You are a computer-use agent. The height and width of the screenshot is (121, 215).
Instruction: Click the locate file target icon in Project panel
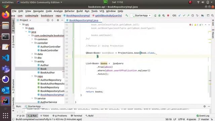(48, 20)
